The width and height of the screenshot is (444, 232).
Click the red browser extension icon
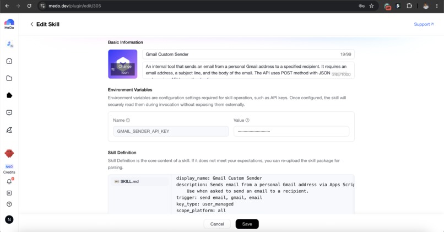[387, 6]
